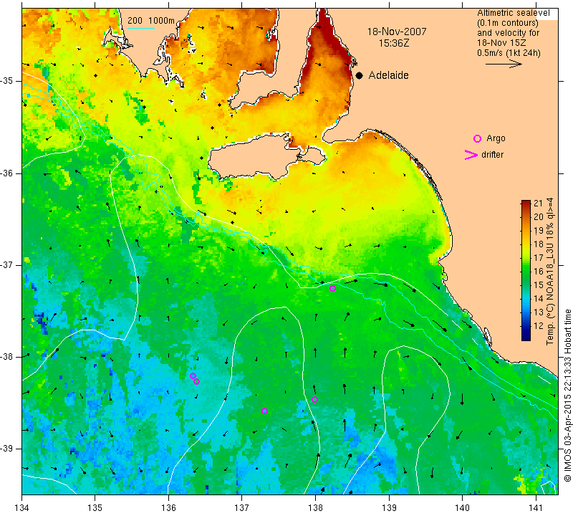Click the latitude label -37
This screenshot has height=516, width=573.
point(6,264)
